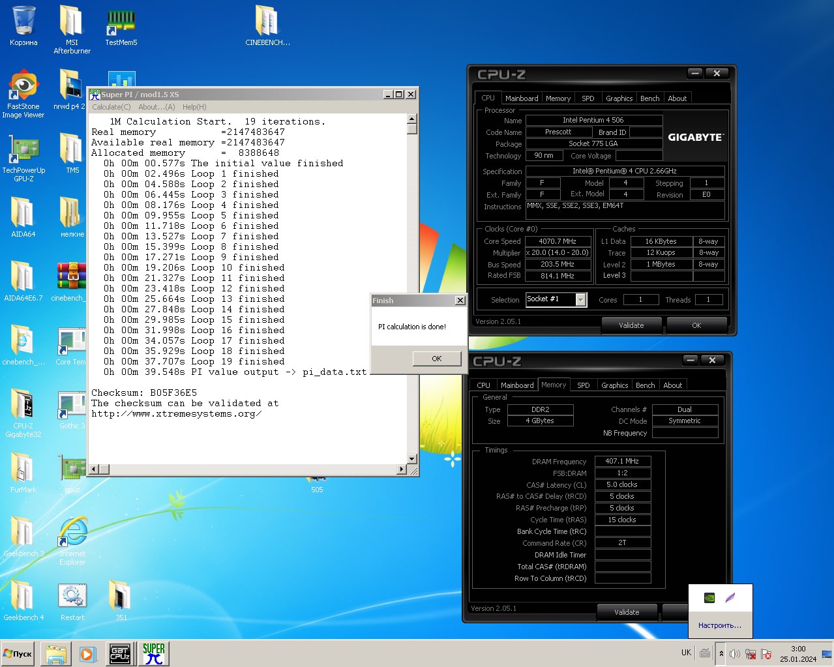Screen dimensions: 834x667
Task: Click Validate in lower CPU-Z window
Action: (x=627, y=612)
